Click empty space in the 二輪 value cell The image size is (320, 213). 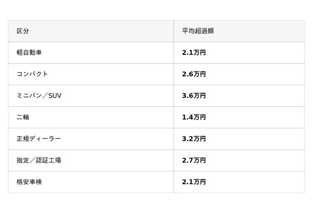255,117
